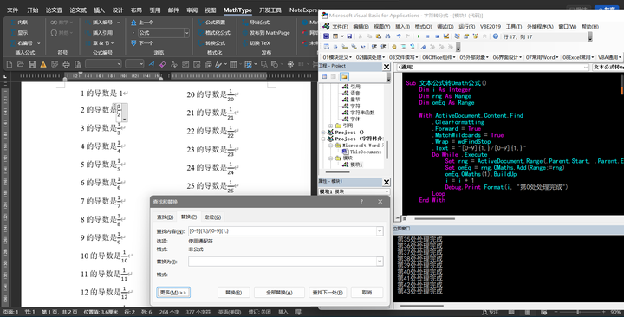Screen dimensions: 624x317
Task: Click the 修订: 关闭 status bar item
Action: (x=259, y=312)
